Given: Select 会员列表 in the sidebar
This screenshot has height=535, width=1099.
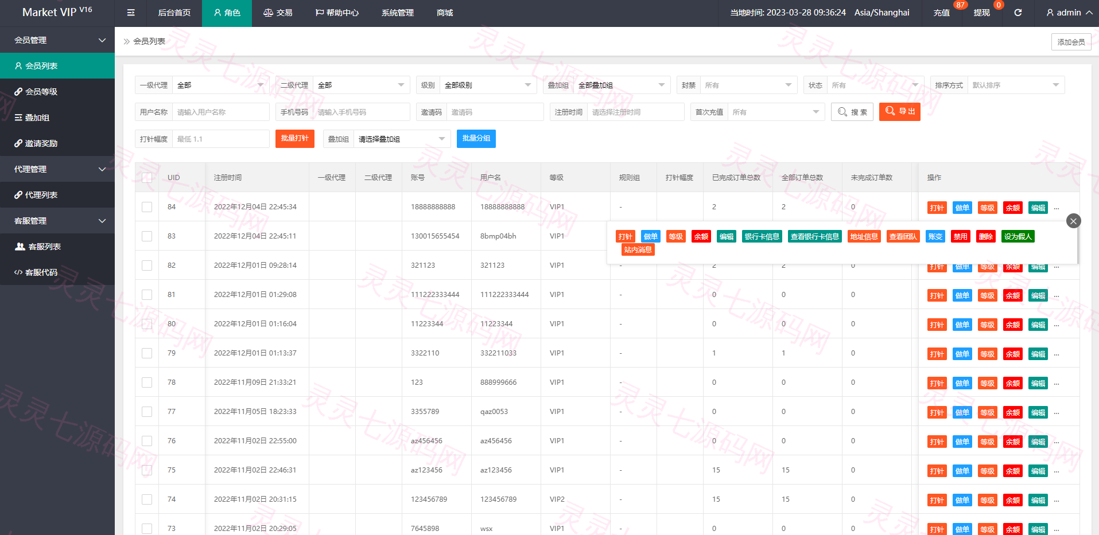Looking at the screenshot, I should click(57, 66).
